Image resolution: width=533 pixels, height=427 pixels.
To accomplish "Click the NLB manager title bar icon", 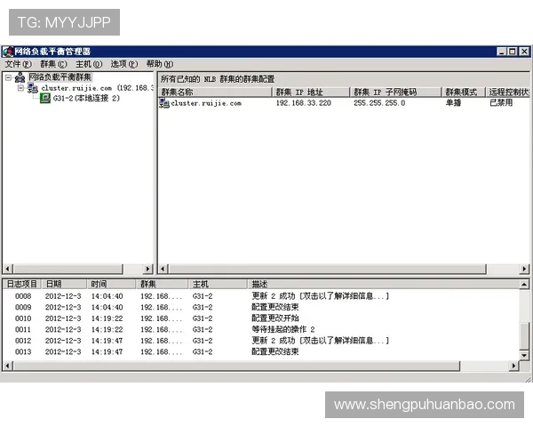I will [x=8, y=52].
